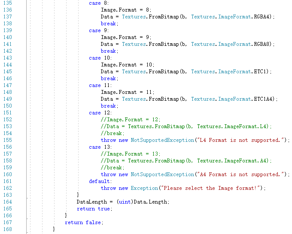
Task: Click the 'RGBA4' enum value
Action: pos(262,17)
